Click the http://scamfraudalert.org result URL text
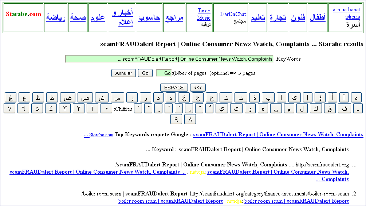The image size is (366, 206). tap(322, 165)
